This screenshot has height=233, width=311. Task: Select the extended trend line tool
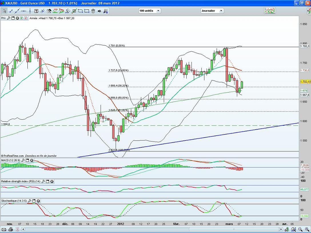(17, 11)
